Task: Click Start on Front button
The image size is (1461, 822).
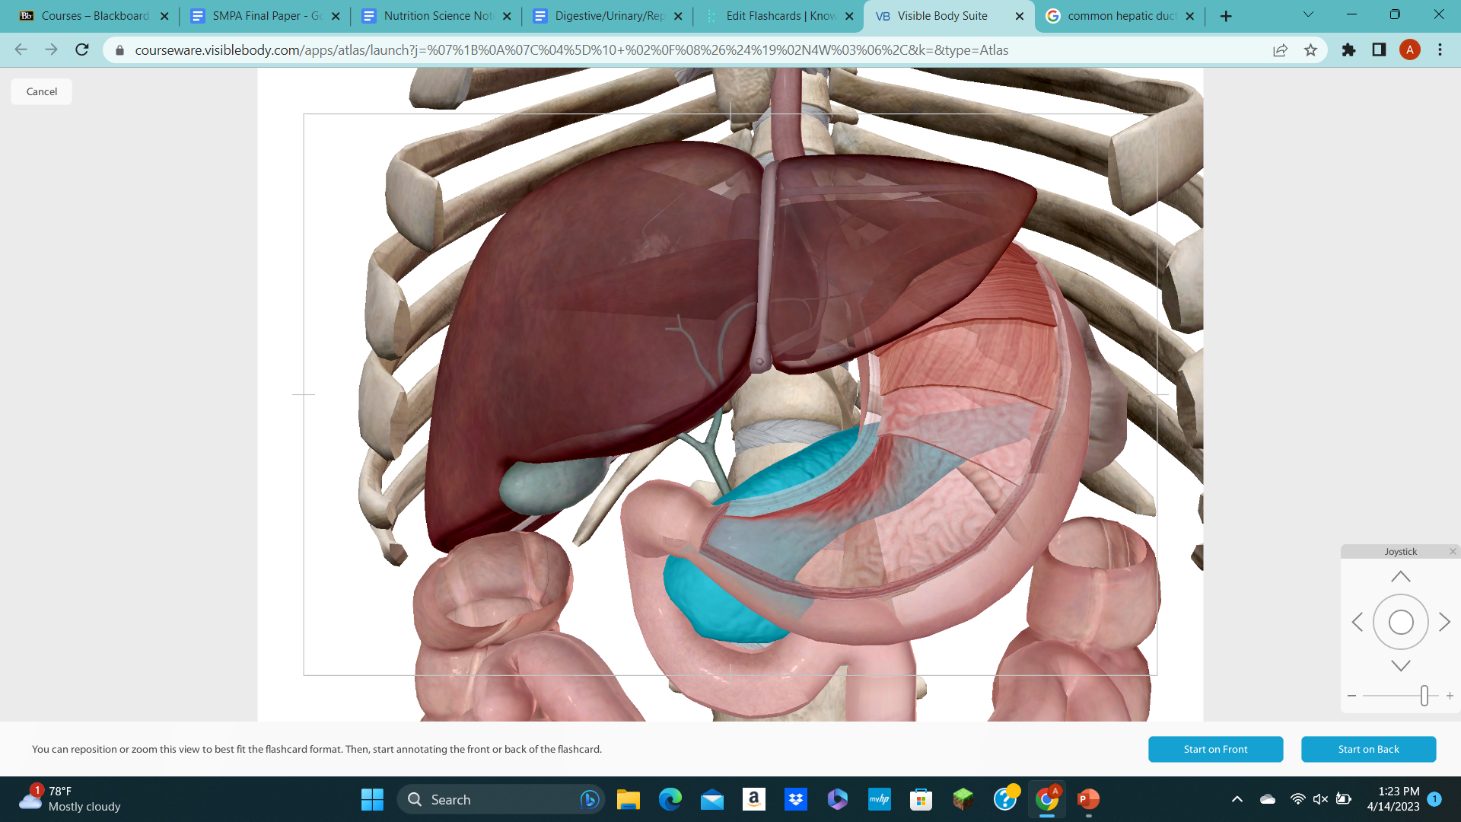Action: [x=1215, y=749]
